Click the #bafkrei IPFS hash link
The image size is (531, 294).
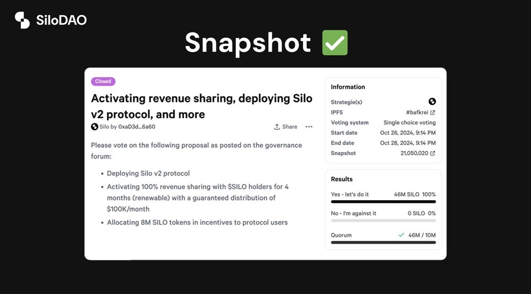tap(416, 113)
